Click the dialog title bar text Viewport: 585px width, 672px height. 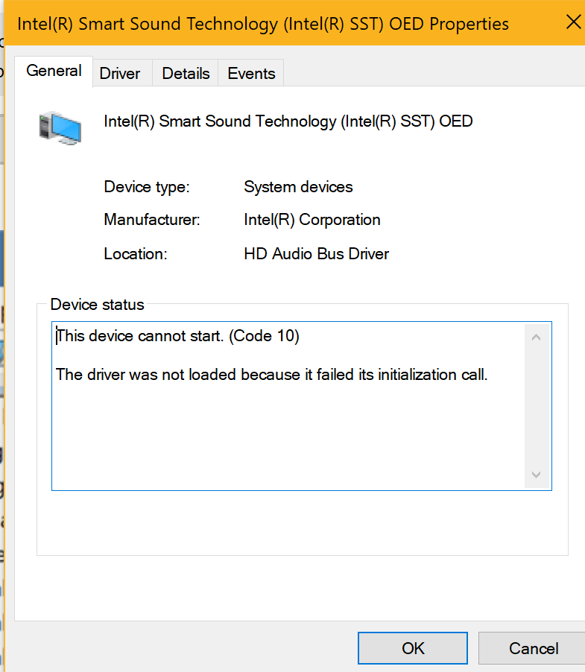pyautogui.click(x=263, y=24)
